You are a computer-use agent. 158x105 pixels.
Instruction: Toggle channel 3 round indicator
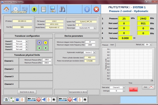[x=39, y=43]
